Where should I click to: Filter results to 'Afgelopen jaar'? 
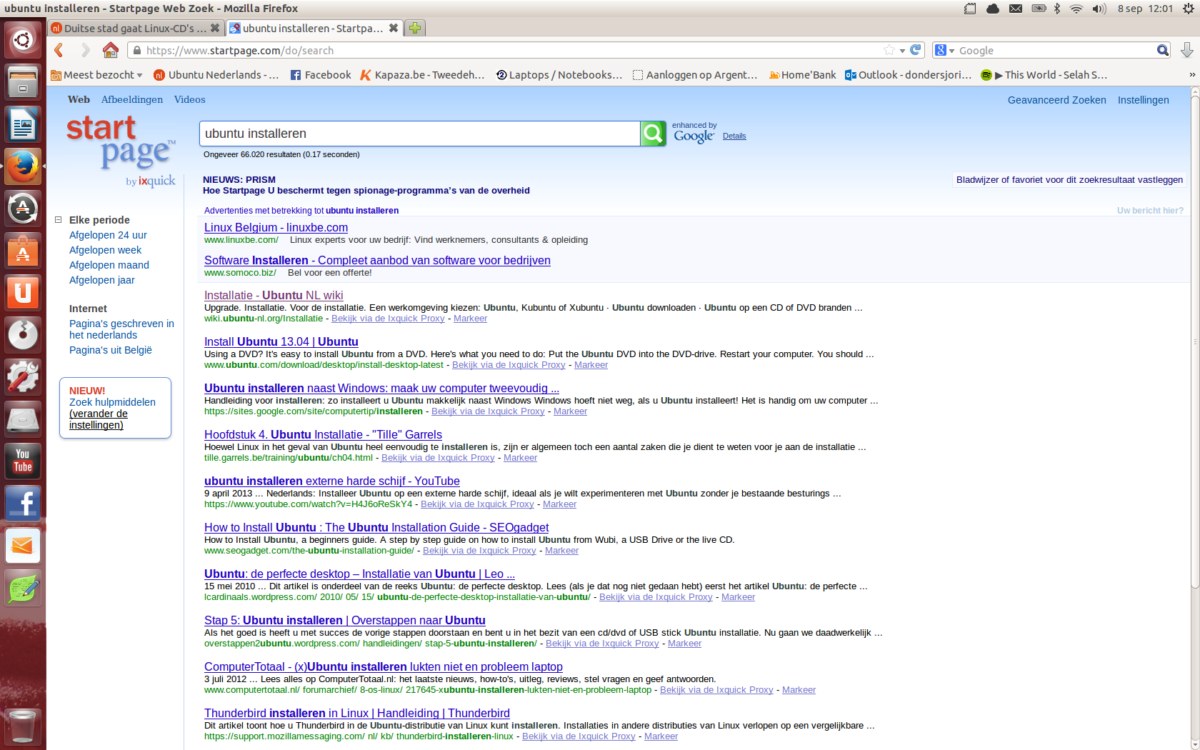point(101,280)
